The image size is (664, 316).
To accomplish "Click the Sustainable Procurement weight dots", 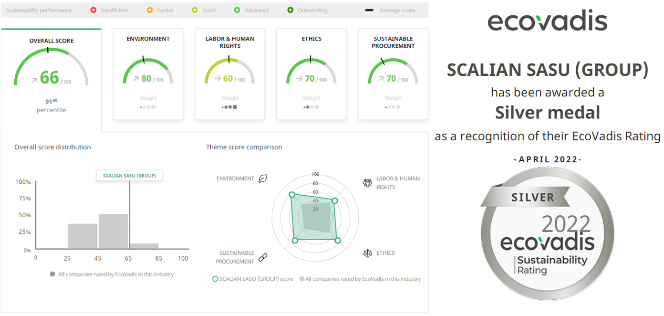I will pyautogui.click(x=393, y=107).
